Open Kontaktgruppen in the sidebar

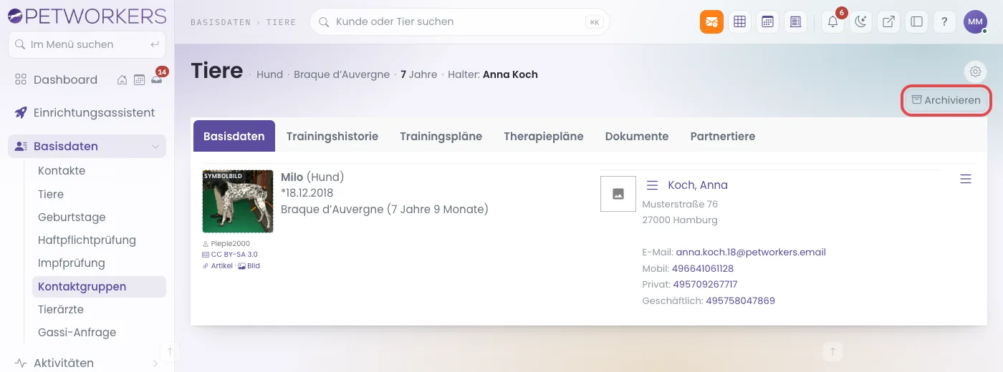[99, 286]
